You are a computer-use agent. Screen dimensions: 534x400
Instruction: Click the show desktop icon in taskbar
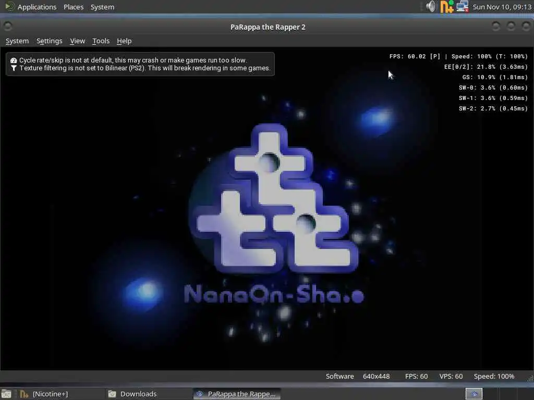6,394
